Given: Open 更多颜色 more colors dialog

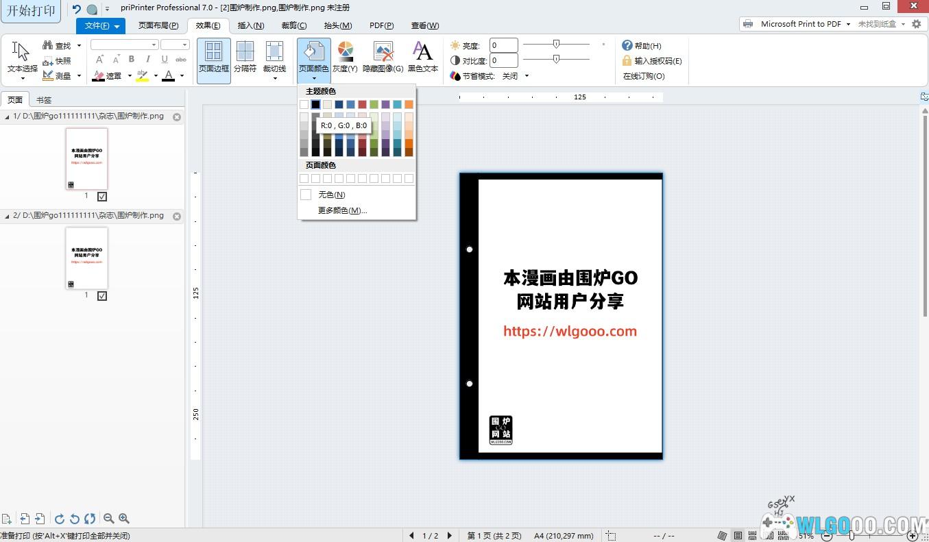Looking at the screenshot, I should tap(342, 210).
